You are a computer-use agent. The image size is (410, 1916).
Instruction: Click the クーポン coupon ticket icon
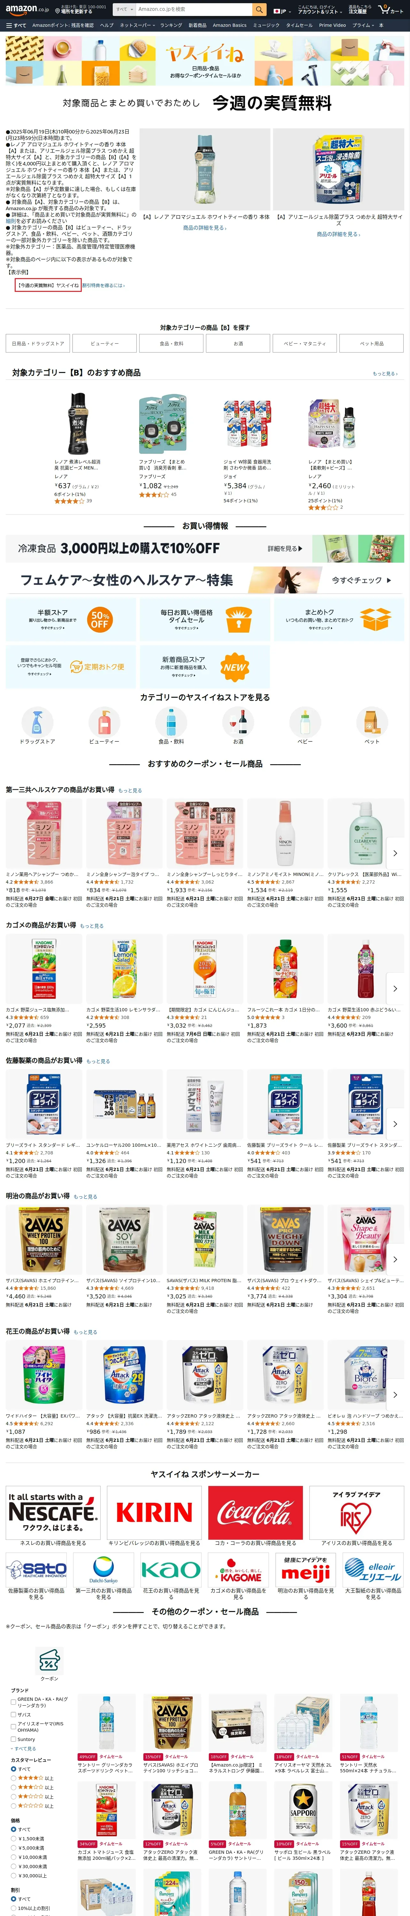click(49, 1661)
